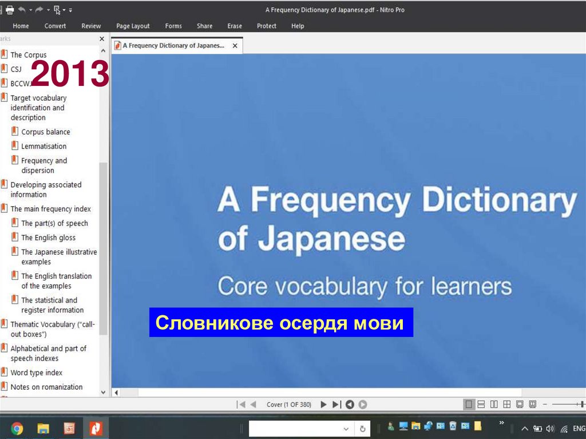The height and width of the screenshot is (439, 586).
Task: Select single page view mode
Action: [x=469, y=405]
